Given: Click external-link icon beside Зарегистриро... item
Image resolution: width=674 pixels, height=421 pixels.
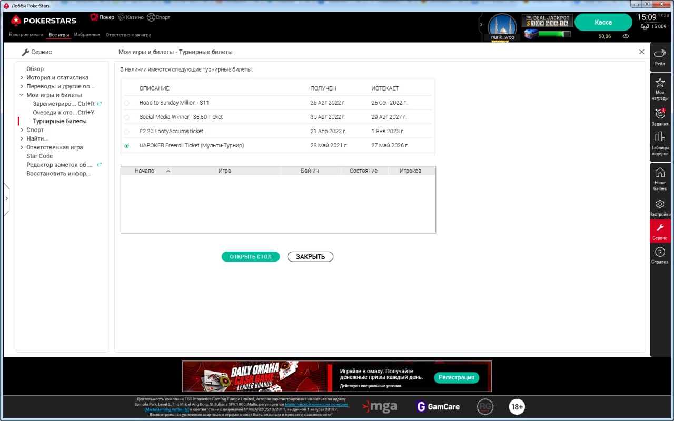Looking at the screenshot, I should [100, 104].
